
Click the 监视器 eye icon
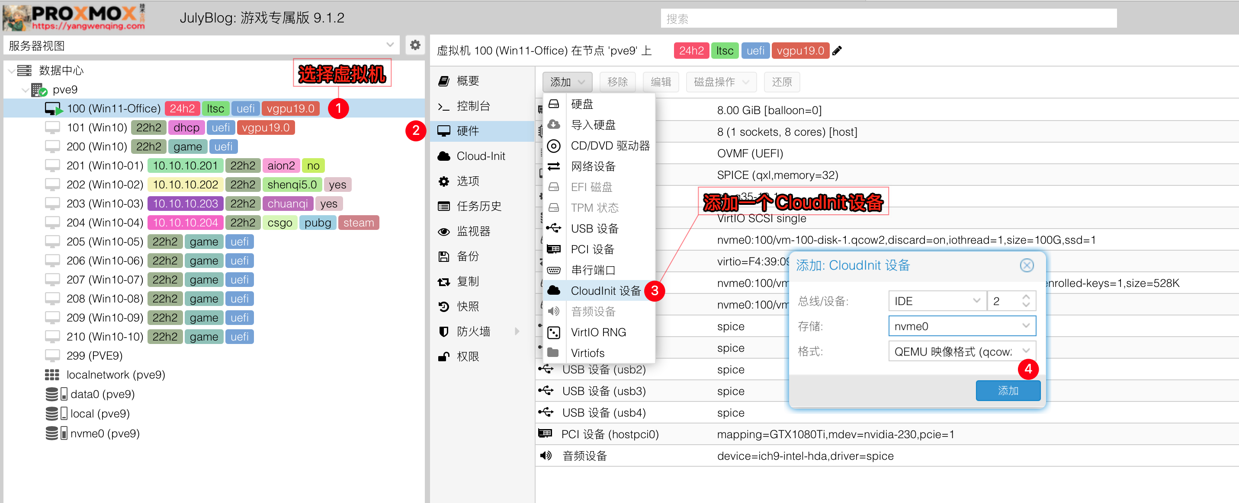[x=443, y=232]
